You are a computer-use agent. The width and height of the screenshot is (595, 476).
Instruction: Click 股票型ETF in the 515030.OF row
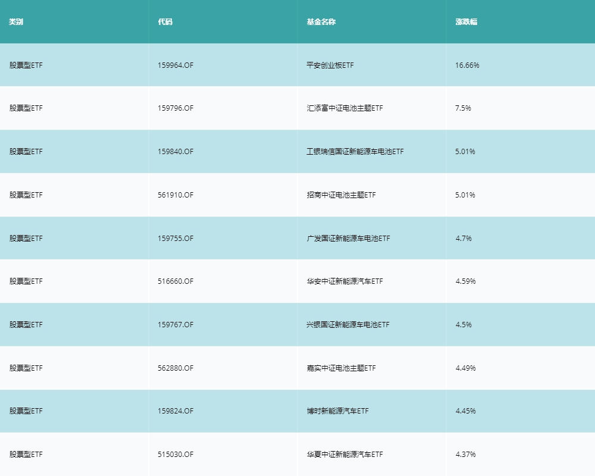point(26,454)
